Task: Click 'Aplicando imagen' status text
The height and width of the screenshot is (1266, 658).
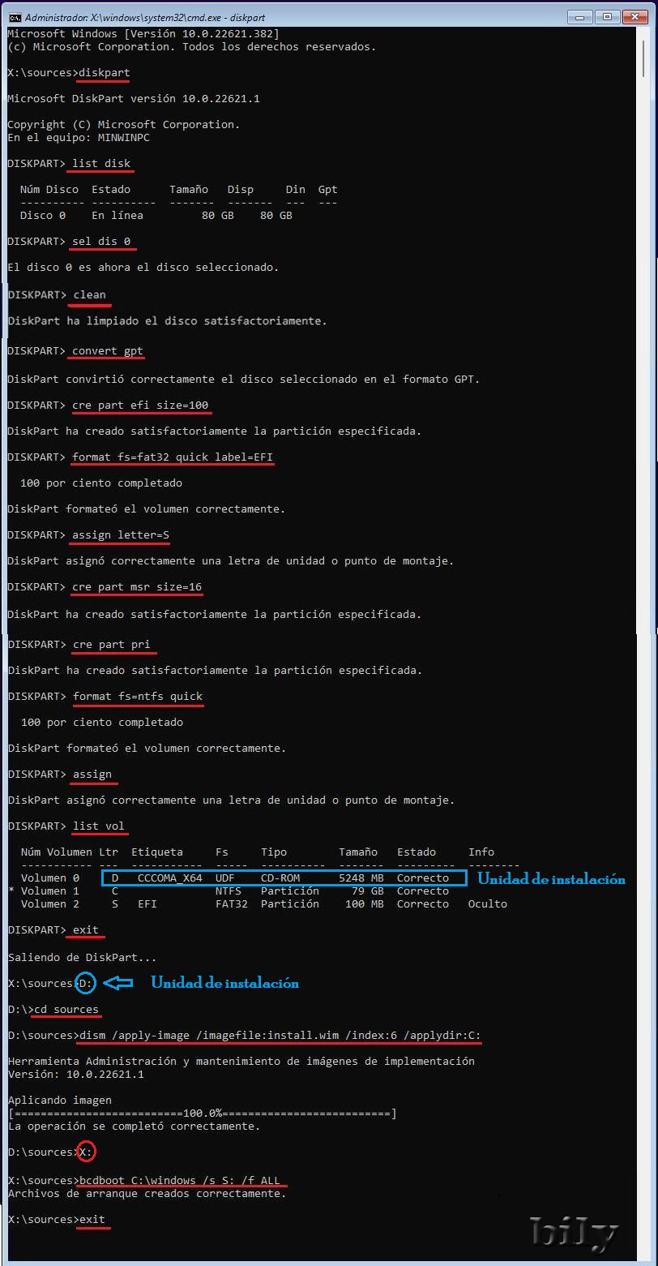Action: click(x=59, y=1101)
